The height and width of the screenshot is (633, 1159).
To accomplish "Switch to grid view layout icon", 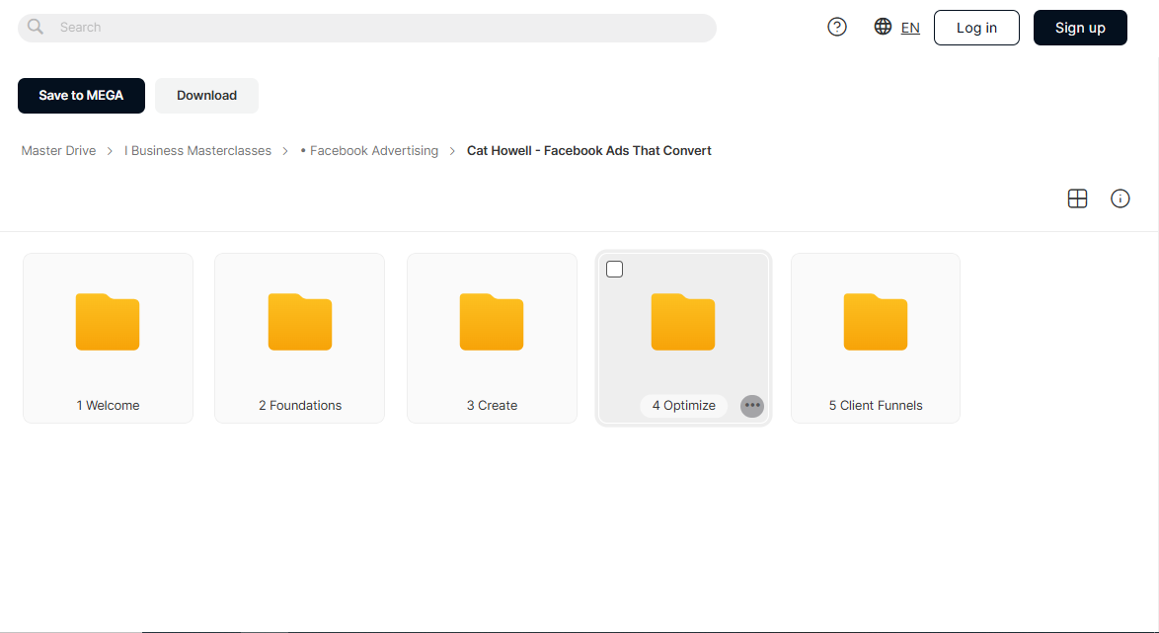I will coord(1078,198).
